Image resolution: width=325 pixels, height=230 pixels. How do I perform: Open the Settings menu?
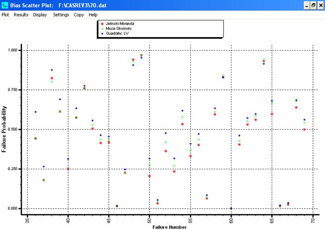tap(61, 14)
